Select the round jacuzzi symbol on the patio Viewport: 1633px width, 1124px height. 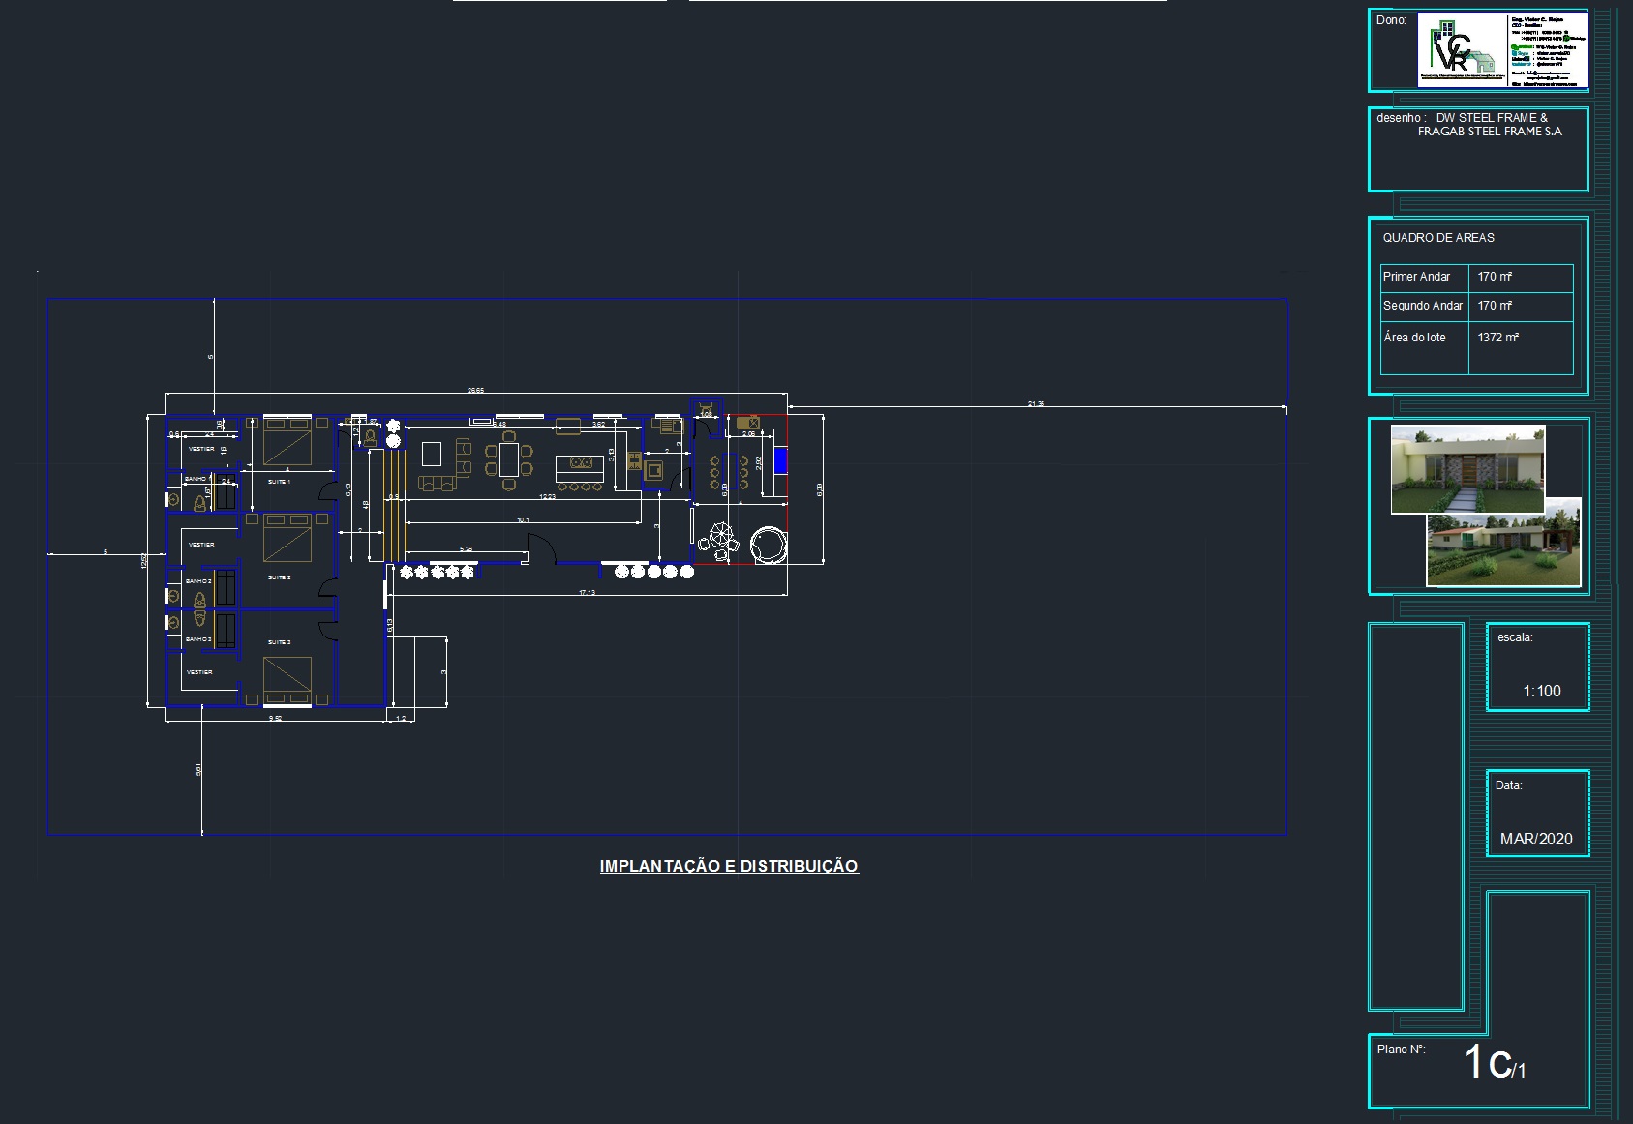[769, 545]
